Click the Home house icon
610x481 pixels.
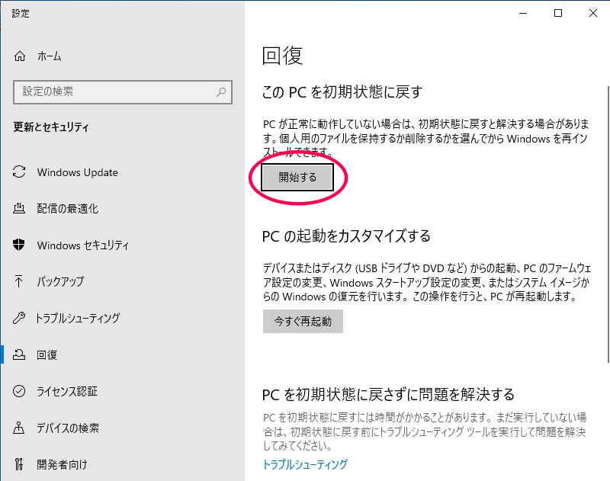pyautogui.click(x=20, y=56)
